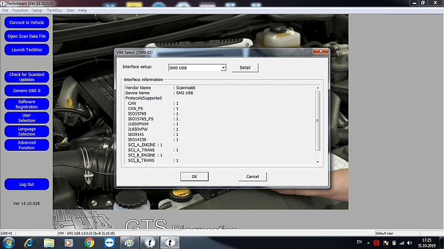The width and height of the screenshot is (444, 249).
Task: Cancel the VIM Select dialog
Action: coord(253,176)
